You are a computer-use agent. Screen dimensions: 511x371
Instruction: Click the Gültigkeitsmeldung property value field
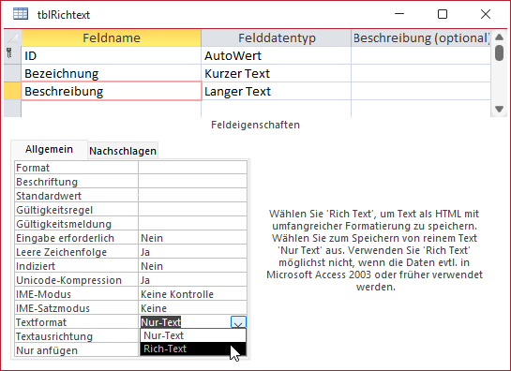click(192, 224)
